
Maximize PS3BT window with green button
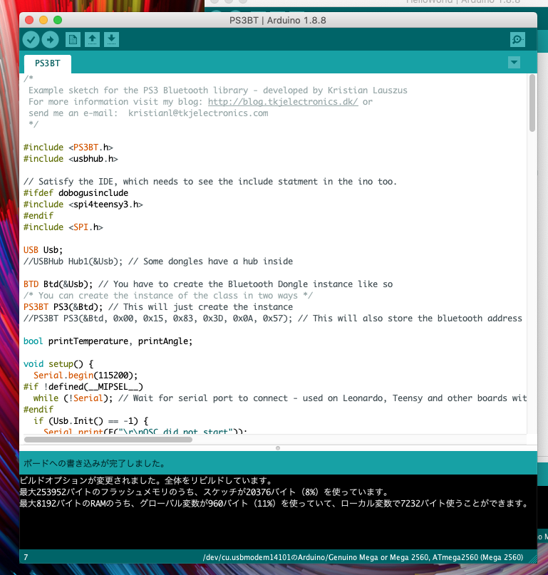tap(58, 20)
